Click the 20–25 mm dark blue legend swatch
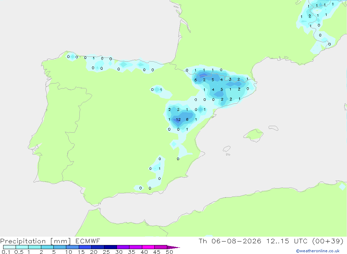 tap(98, 247)
